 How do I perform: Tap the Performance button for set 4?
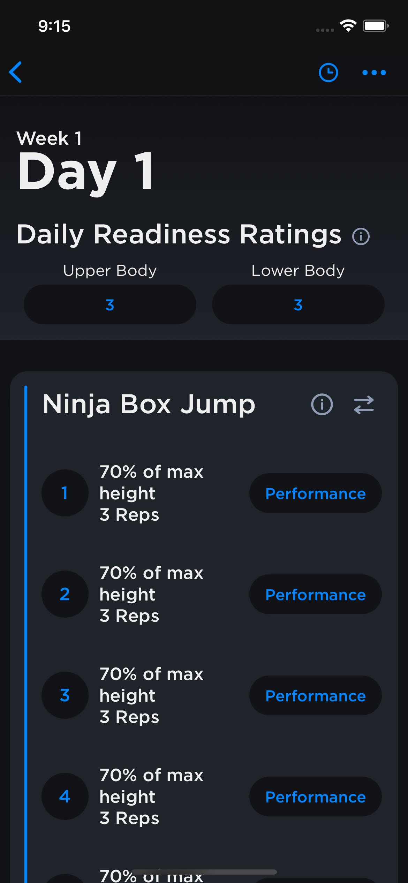click(315, 797)
